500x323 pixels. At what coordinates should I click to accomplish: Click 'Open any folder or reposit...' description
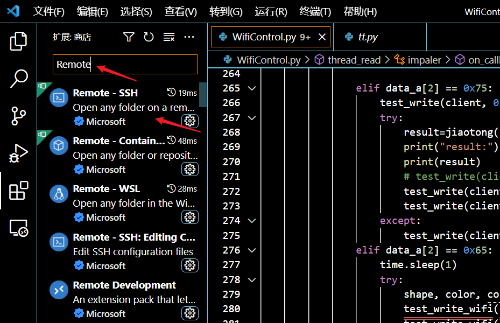click(135, 155)
